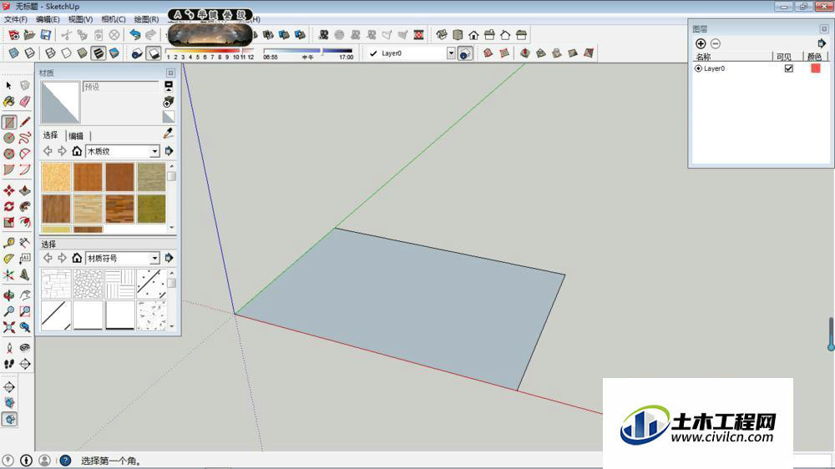Open the Layer0 toolbar dropdown
Viewport: 835px width, 469px height.
451,53
